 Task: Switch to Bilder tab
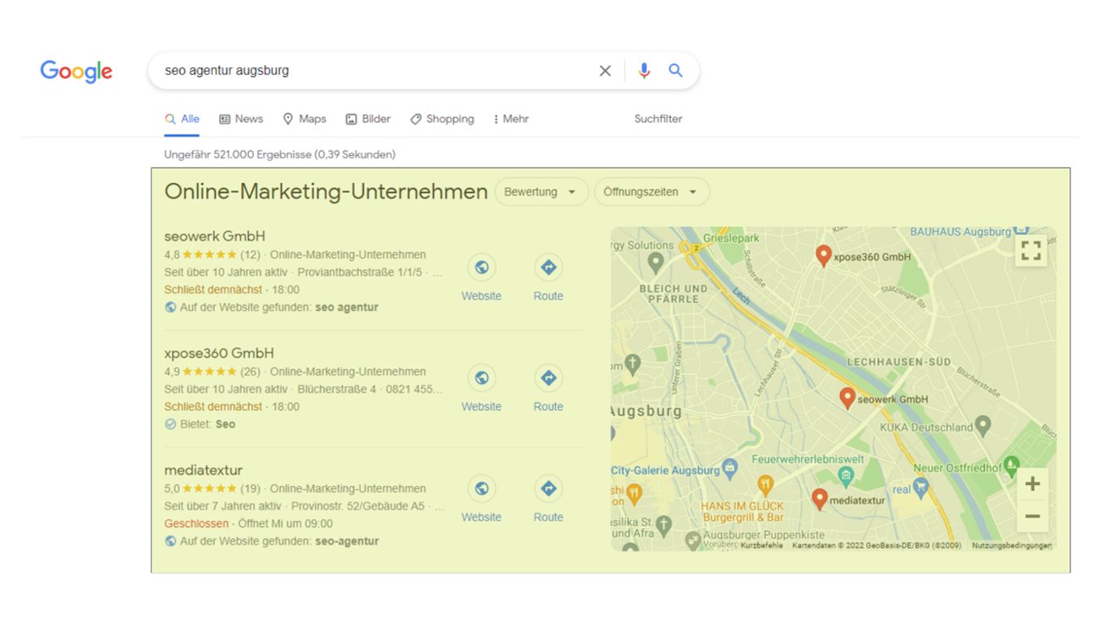[368, 119]
